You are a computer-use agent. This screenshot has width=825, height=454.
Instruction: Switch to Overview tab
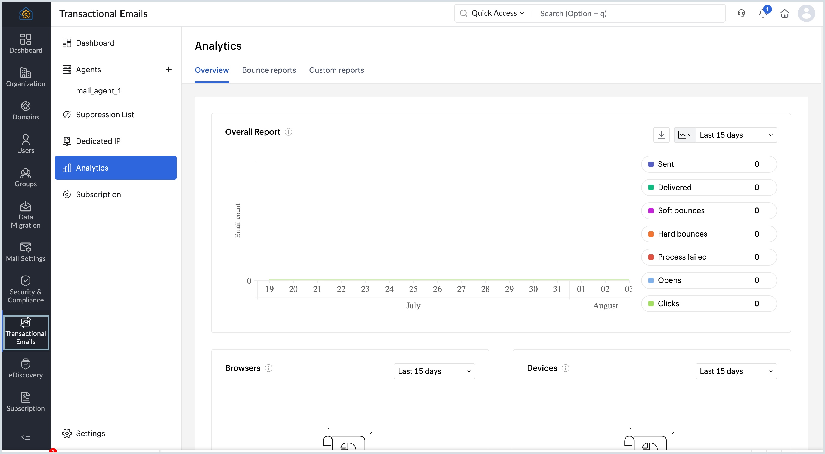point(212,70)
